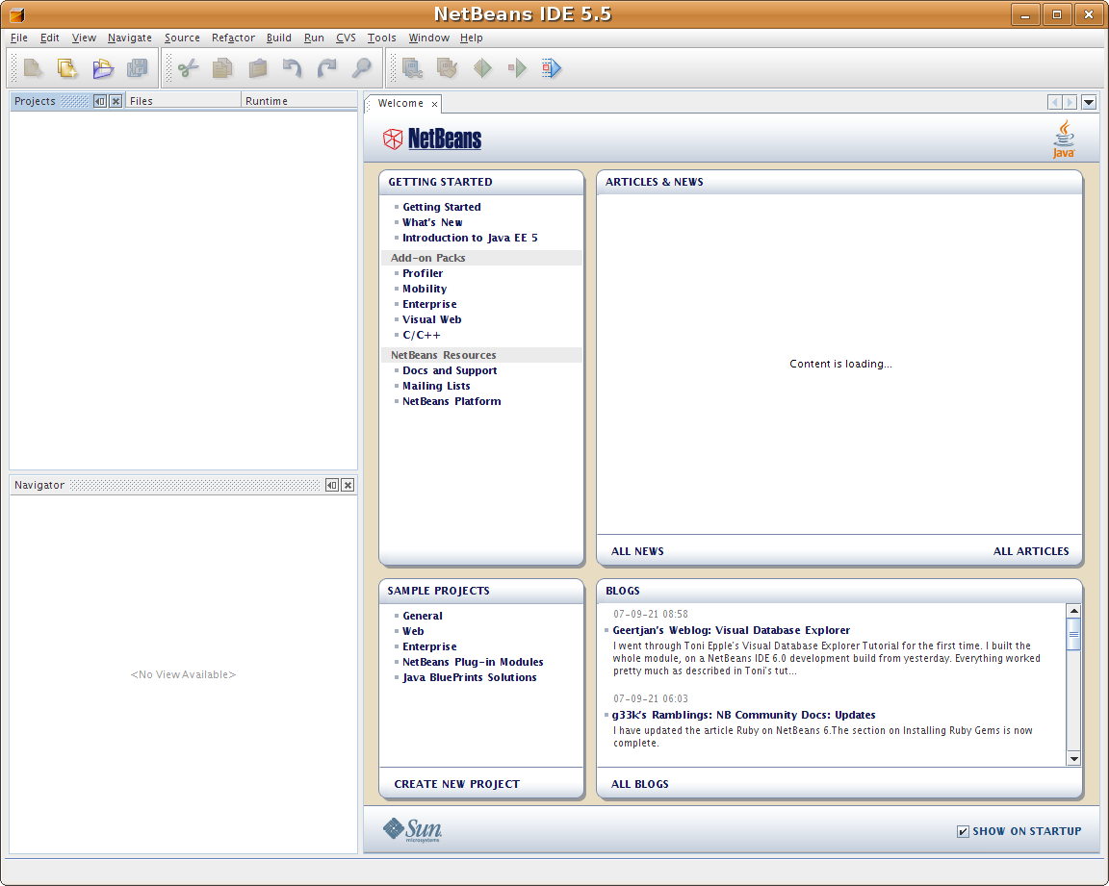Open the Profiler add-on pack link
Screen dimensions: 1109x886
(x=423, y=273)
